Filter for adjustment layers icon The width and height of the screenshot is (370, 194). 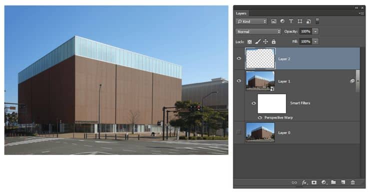pyautogui.click(x=282, y=21)
